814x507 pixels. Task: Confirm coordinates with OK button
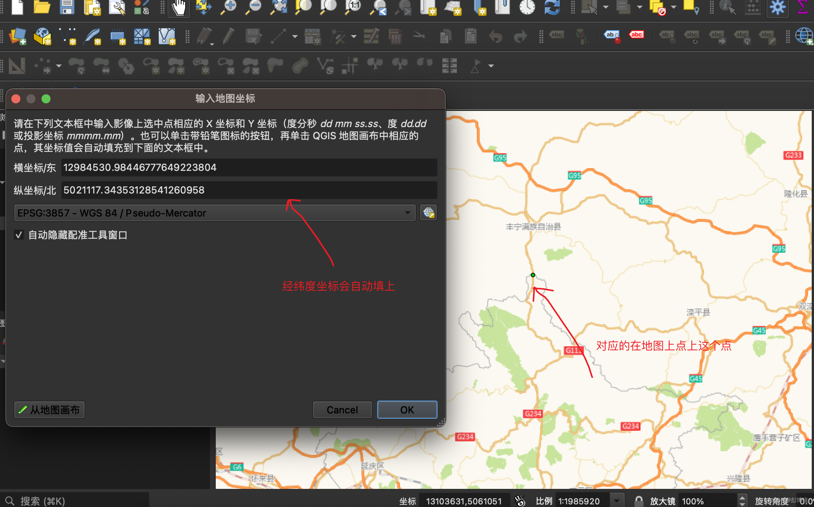(407, 410)
